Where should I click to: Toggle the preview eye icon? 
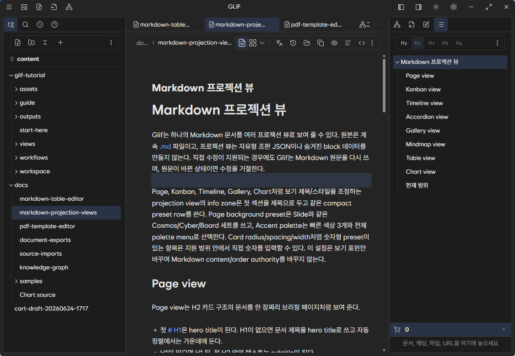(334, 43)
